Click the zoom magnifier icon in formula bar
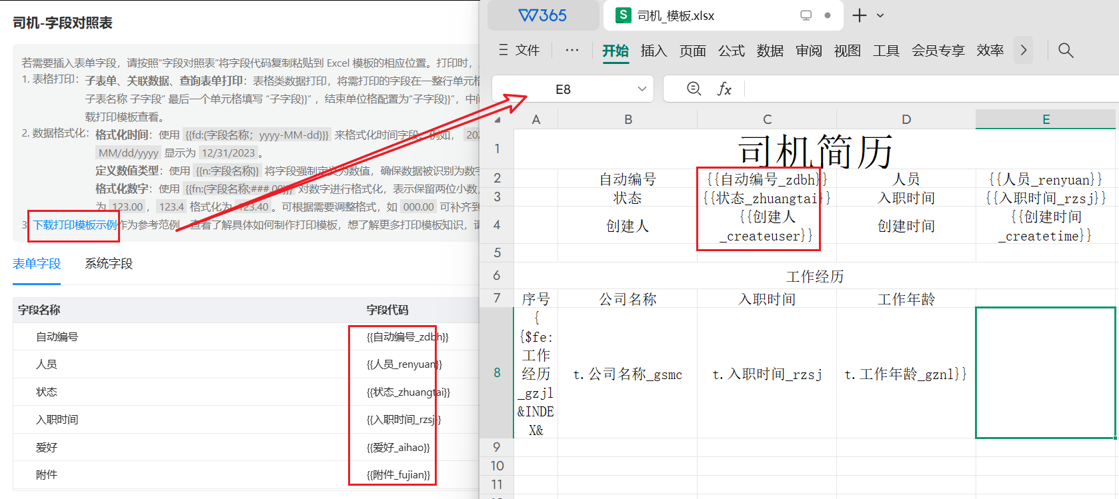1119x499 pixels. click(694, 89)
